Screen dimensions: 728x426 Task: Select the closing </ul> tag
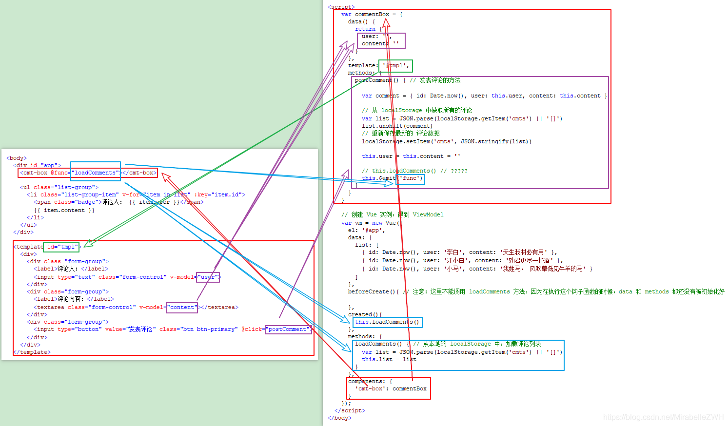[28, 225]
